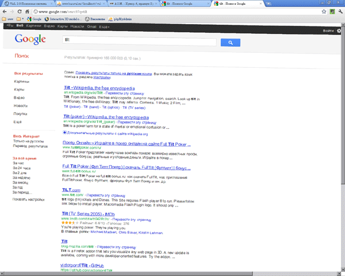Image resolution: width=345 pixels, height=276 pixels.
Task: Click the vertical scrollbar thumb
Action: tap(343, 106)
